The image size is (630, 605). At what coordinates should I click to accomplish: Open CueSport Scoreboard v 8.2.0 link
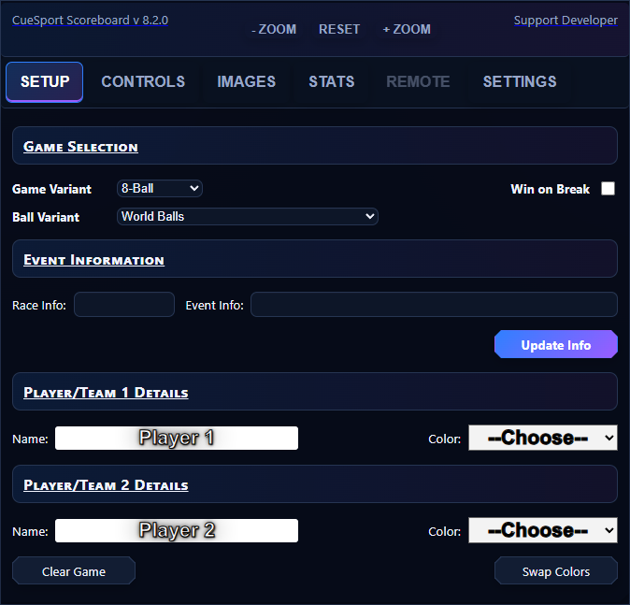(90, 20)
